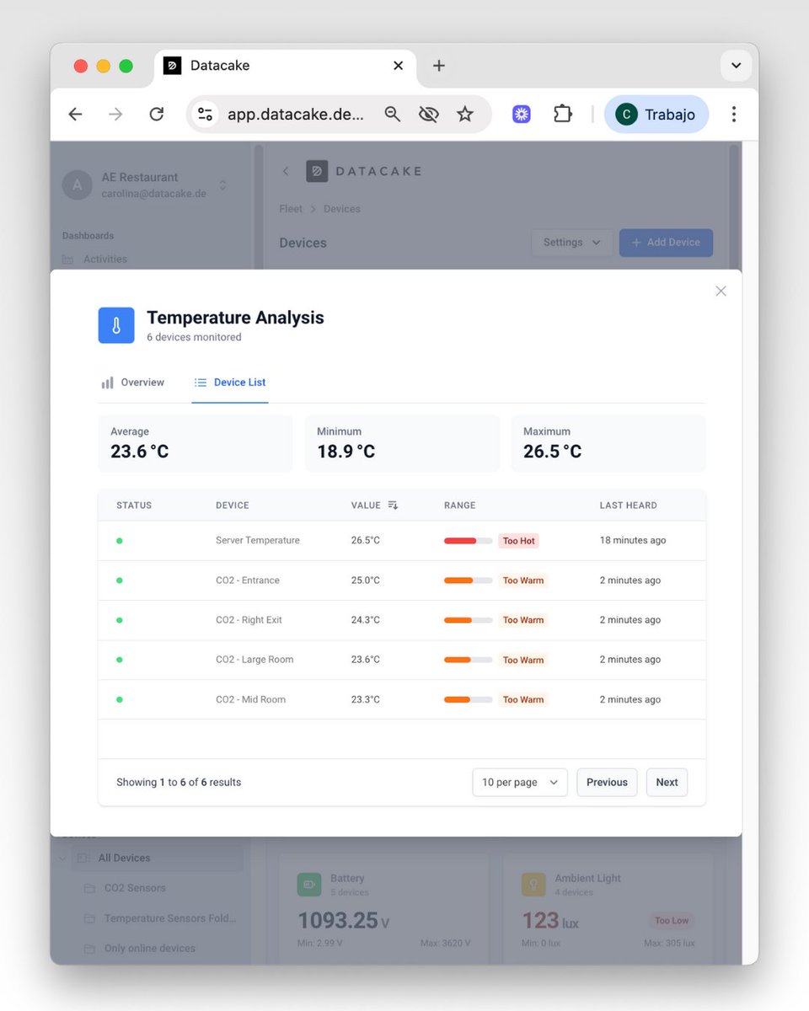Open the Settings dropdown on Devices page
Viewport: 809px width, 1011px height.
(x=571, y=243)
